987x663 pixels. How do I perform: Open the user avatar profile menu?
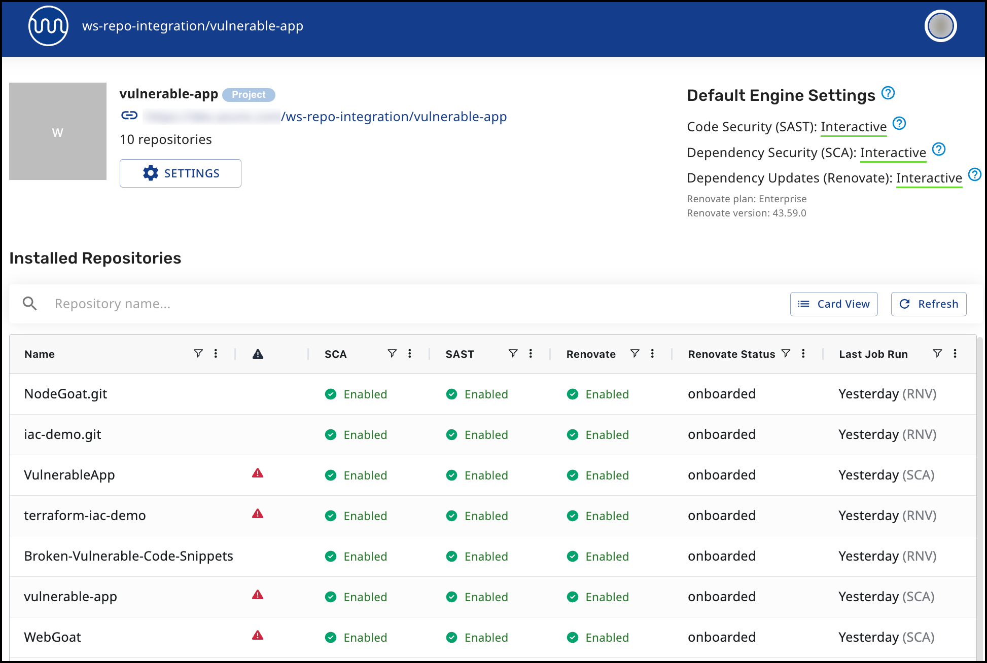(x=940, y=26)
